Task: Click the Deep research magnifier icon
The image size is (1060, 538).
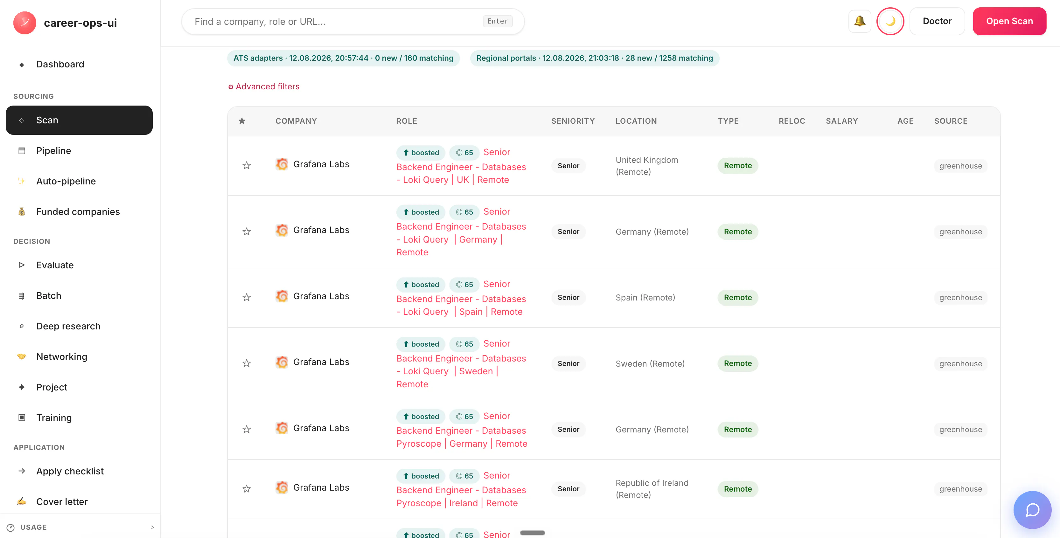Action: tap(21, 326)
